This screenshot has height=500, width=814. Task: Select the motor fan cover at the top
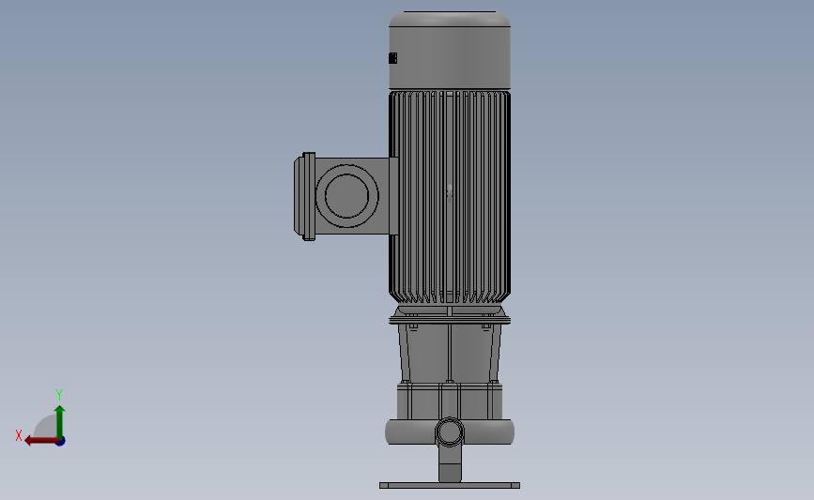tap(450, 51)
